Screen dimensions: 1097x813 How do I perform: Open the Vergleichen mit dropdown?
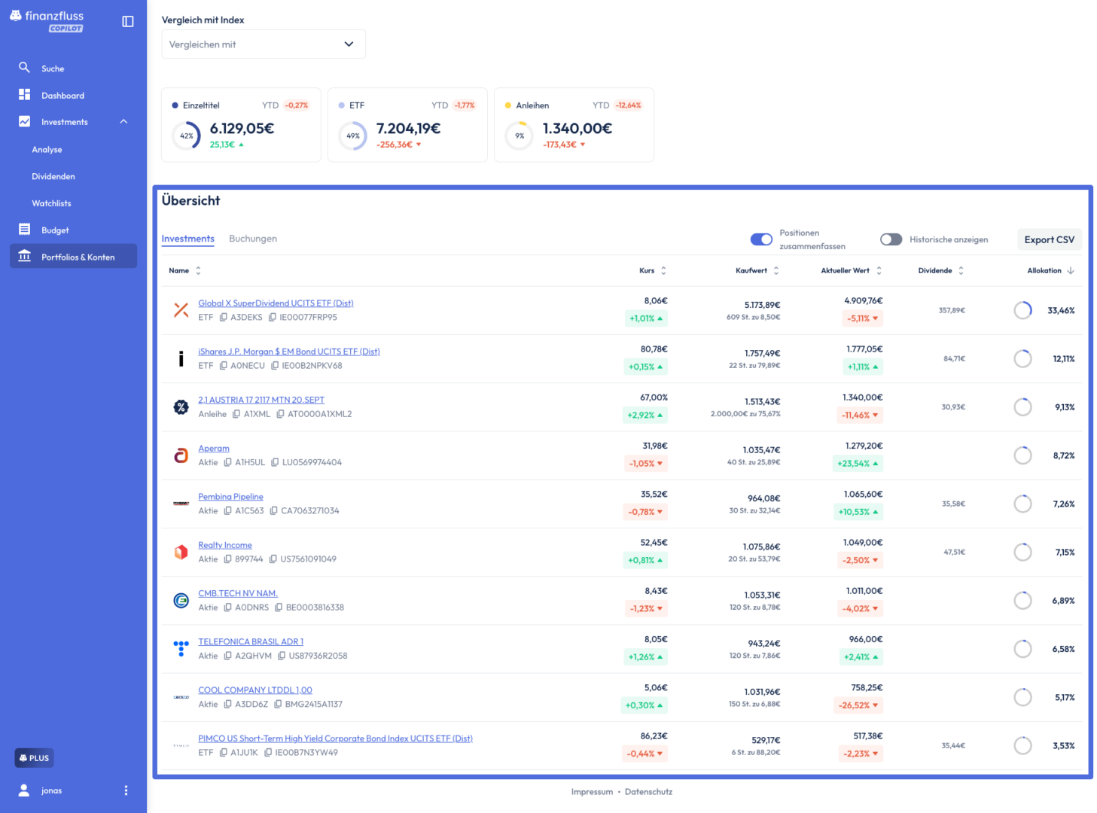click(264, 44)
